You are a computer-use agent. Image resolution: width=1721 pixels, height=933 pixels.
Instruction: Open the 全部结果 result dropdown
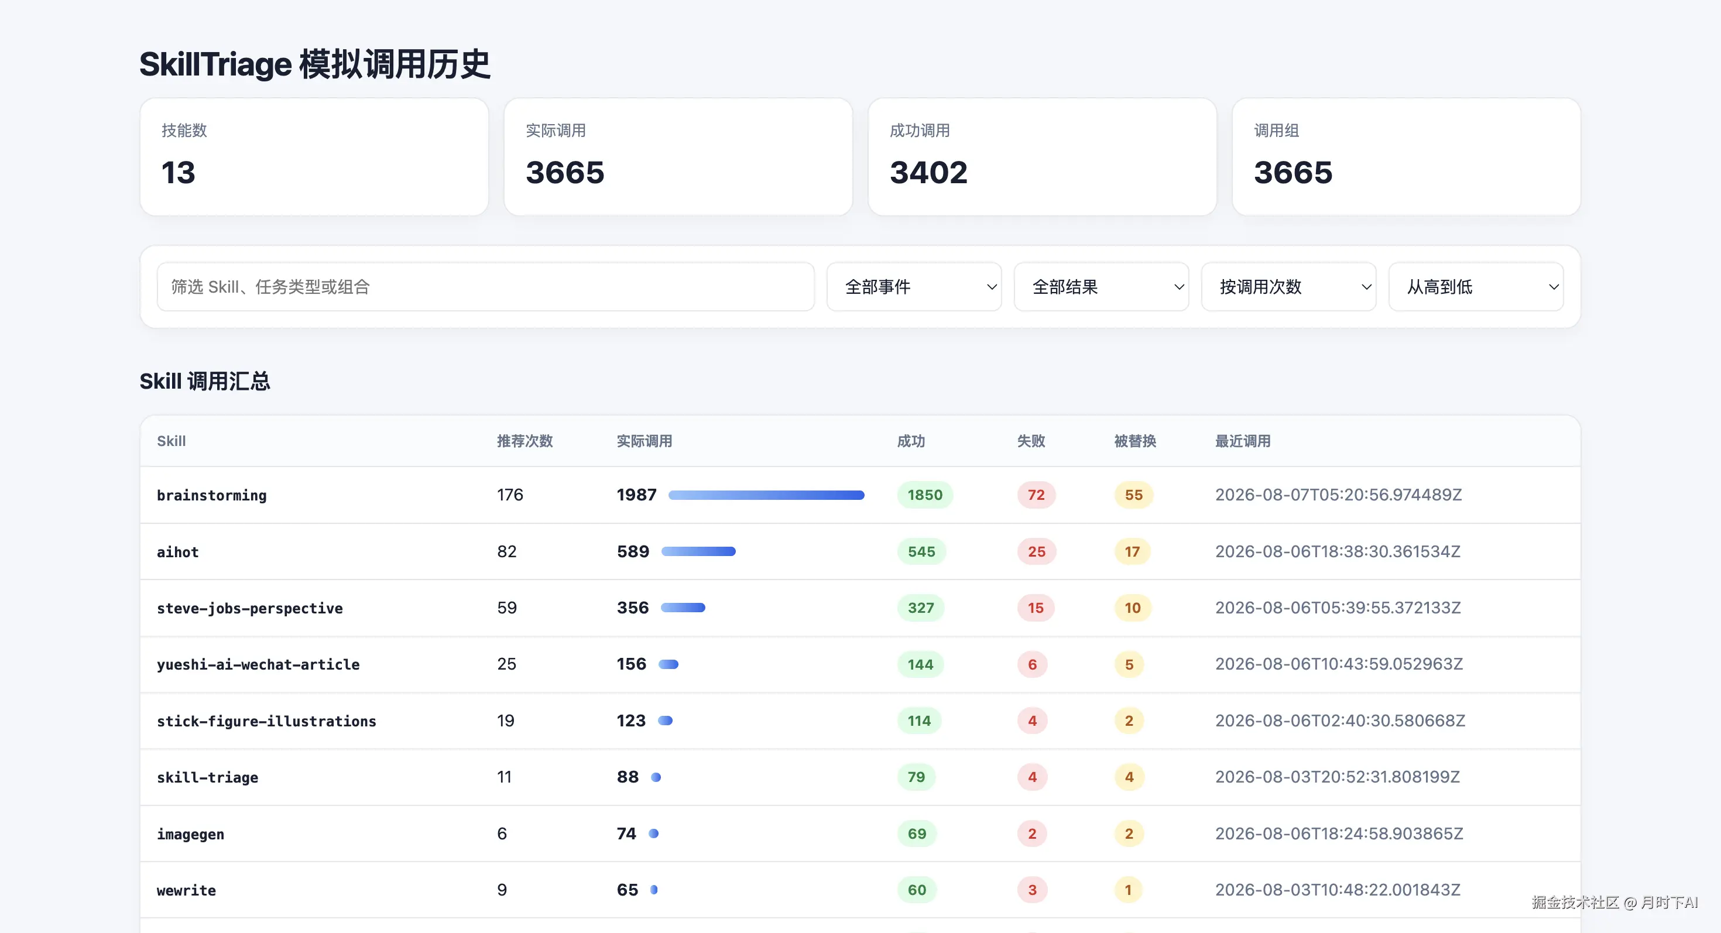point(1101,286)
